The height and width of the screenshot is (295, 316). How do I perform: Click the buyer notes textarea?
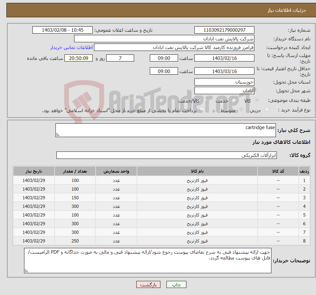pos(148,261)
